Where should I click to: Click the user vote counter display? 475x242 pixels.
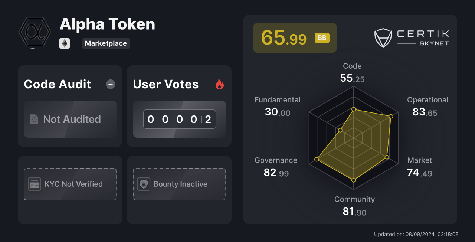tap(179, 119)
